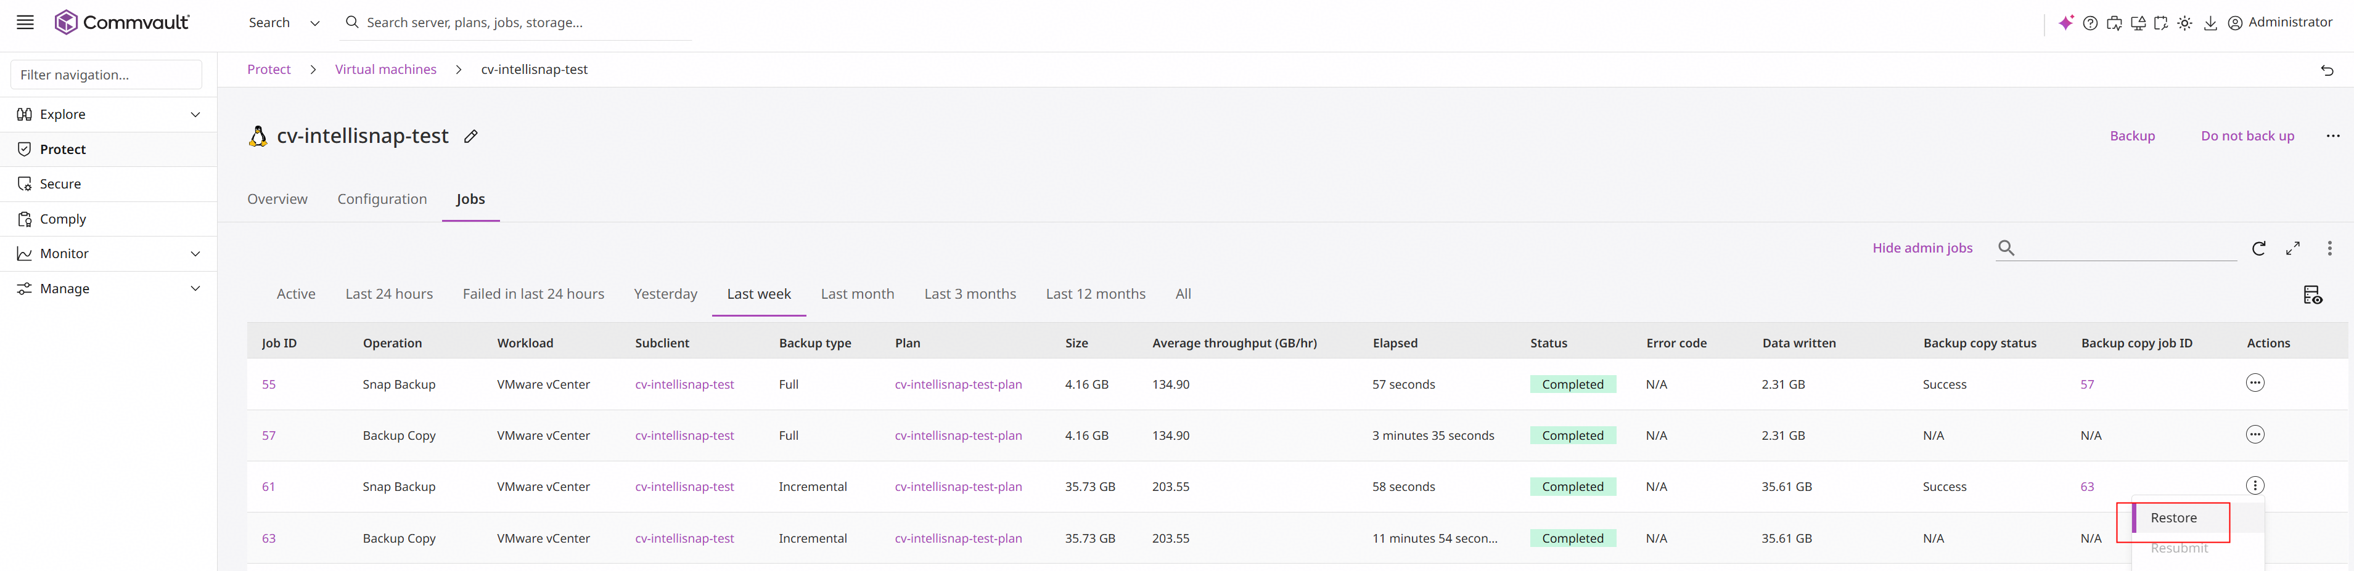Select the Last week filter
The width and height of the screenshot is (2354, 571).
point(758,294)
